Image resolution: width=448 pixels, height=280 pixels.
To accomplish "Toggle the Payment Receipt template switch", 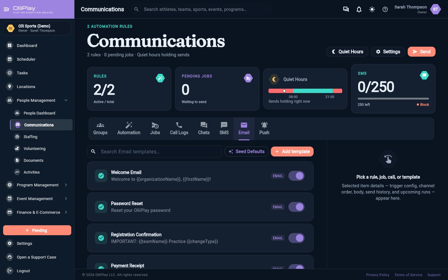I will point(296,267).
